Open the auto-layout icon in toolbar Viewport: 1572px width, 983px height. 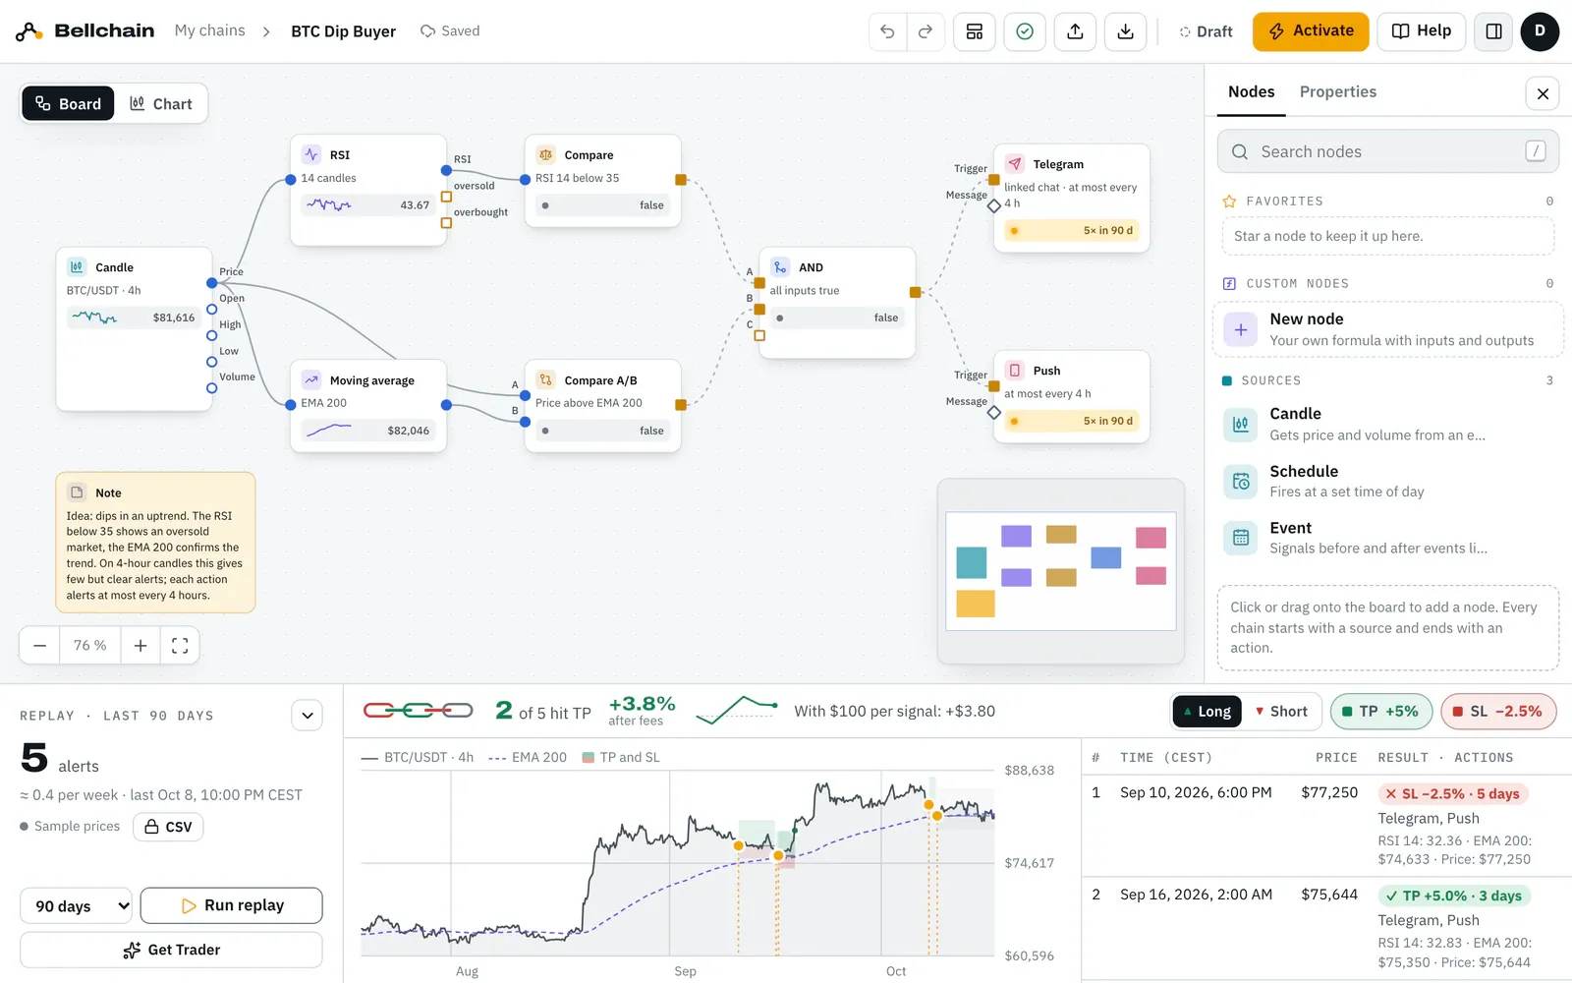pyautogui.click(x=975, y=31)
